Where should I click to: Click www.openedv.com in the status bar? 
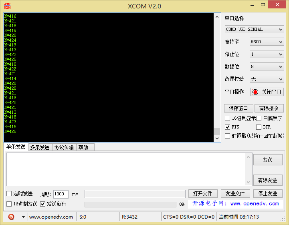[51, 217]
